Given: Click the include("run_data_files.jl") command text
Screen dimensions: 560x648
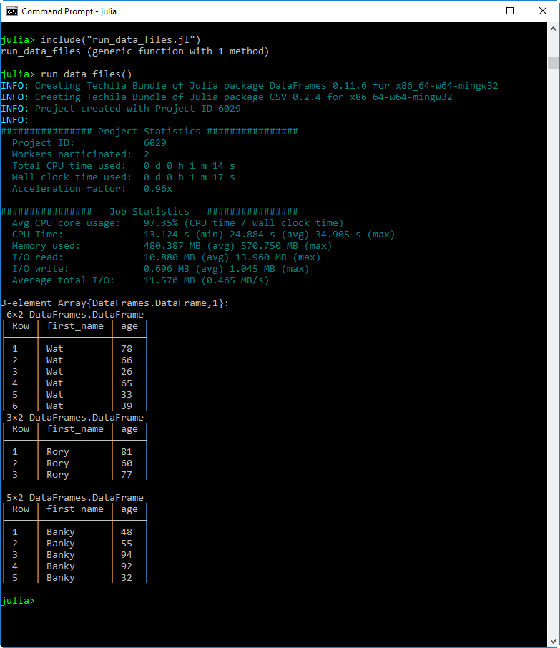Looking at the screenshot, I should 120,39.
